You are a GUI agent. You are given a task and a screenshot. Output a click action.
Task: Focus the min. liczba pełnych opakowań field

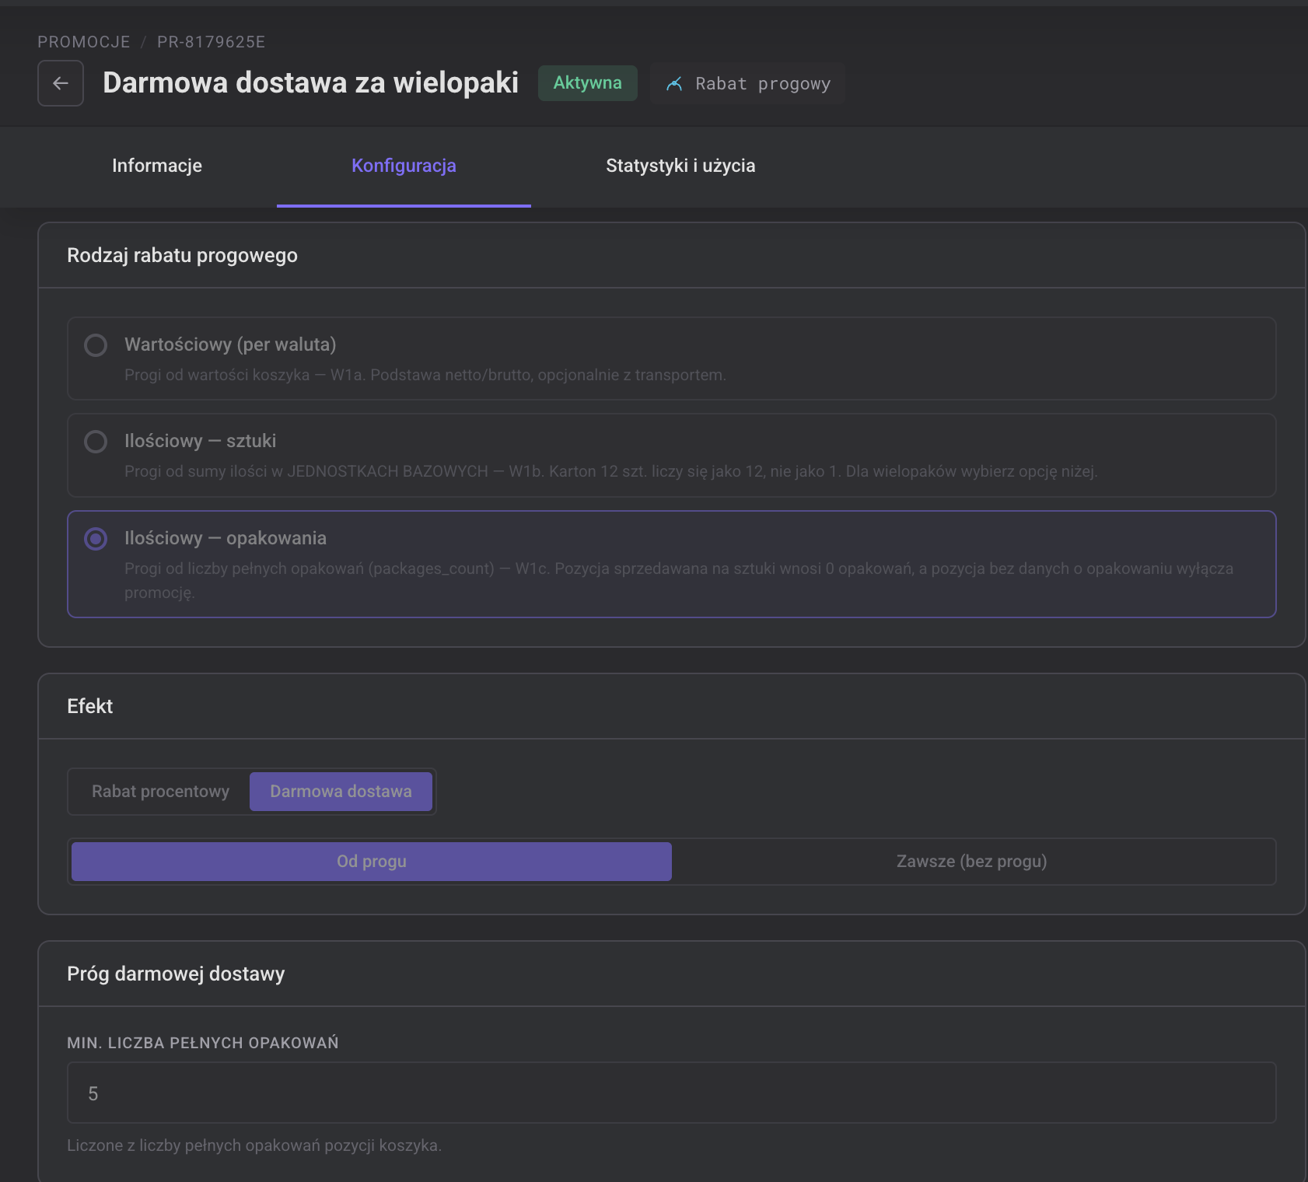tap(672, 1093)
